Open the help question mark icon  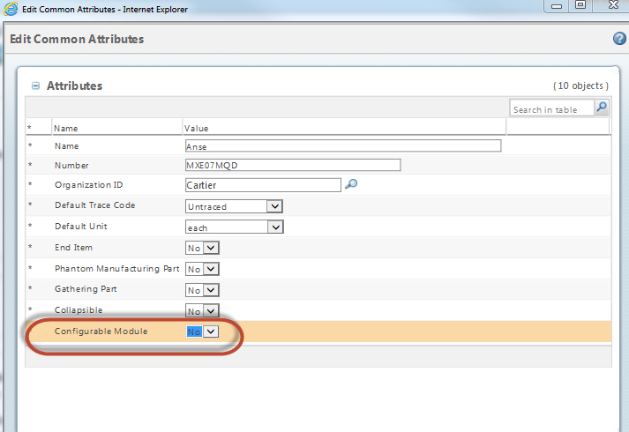(x=619, y=39)
